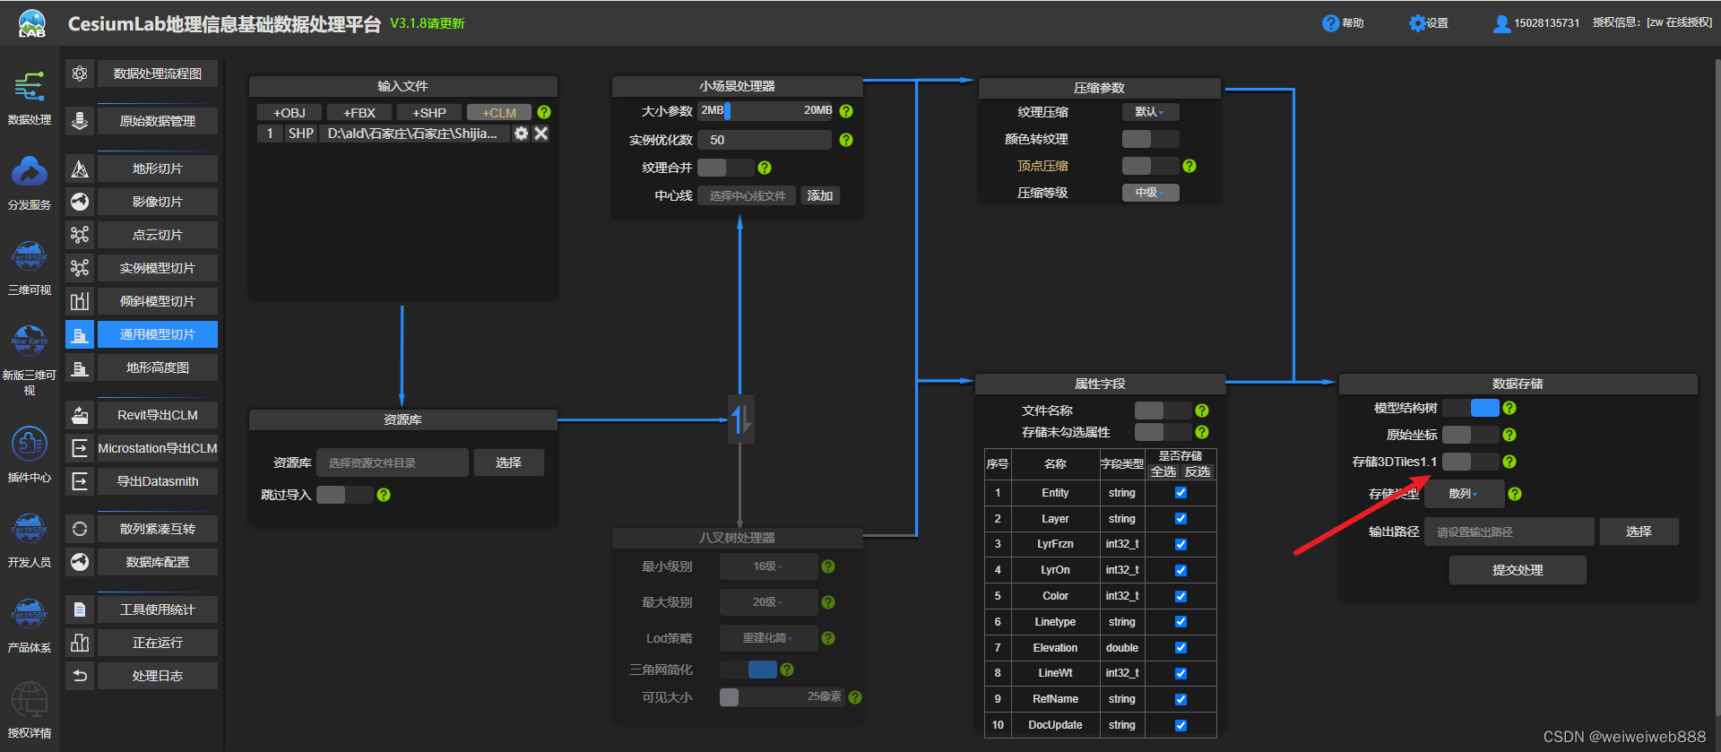Open the 数据库配置 menu item
The height and width of the screenshot is (752, 1721).
158,562
